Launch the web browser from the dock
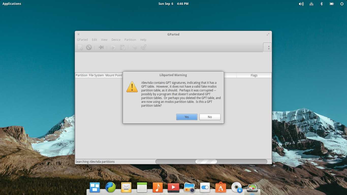 111,188
